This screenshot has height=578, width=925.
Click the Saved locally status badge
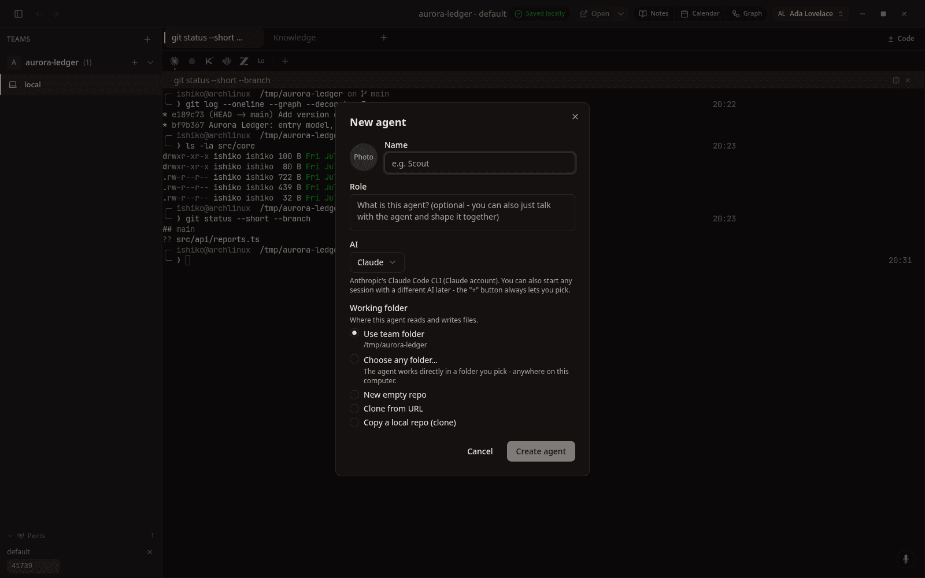pos(540,14)
